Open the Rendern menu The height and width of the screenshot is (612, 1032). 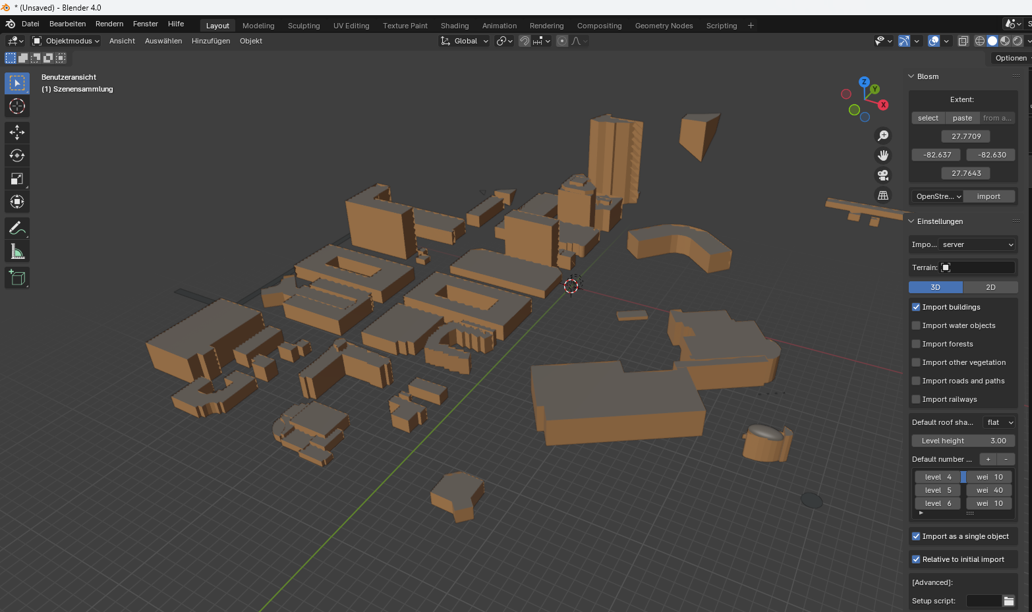click(109, 24)
